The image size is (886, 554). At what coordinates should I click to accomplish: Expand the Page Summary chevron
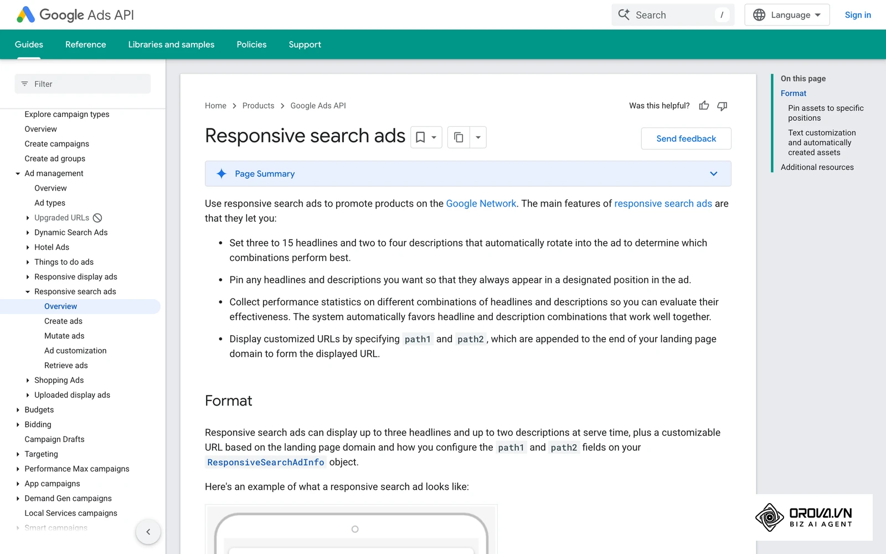click(x=714, y=174)
